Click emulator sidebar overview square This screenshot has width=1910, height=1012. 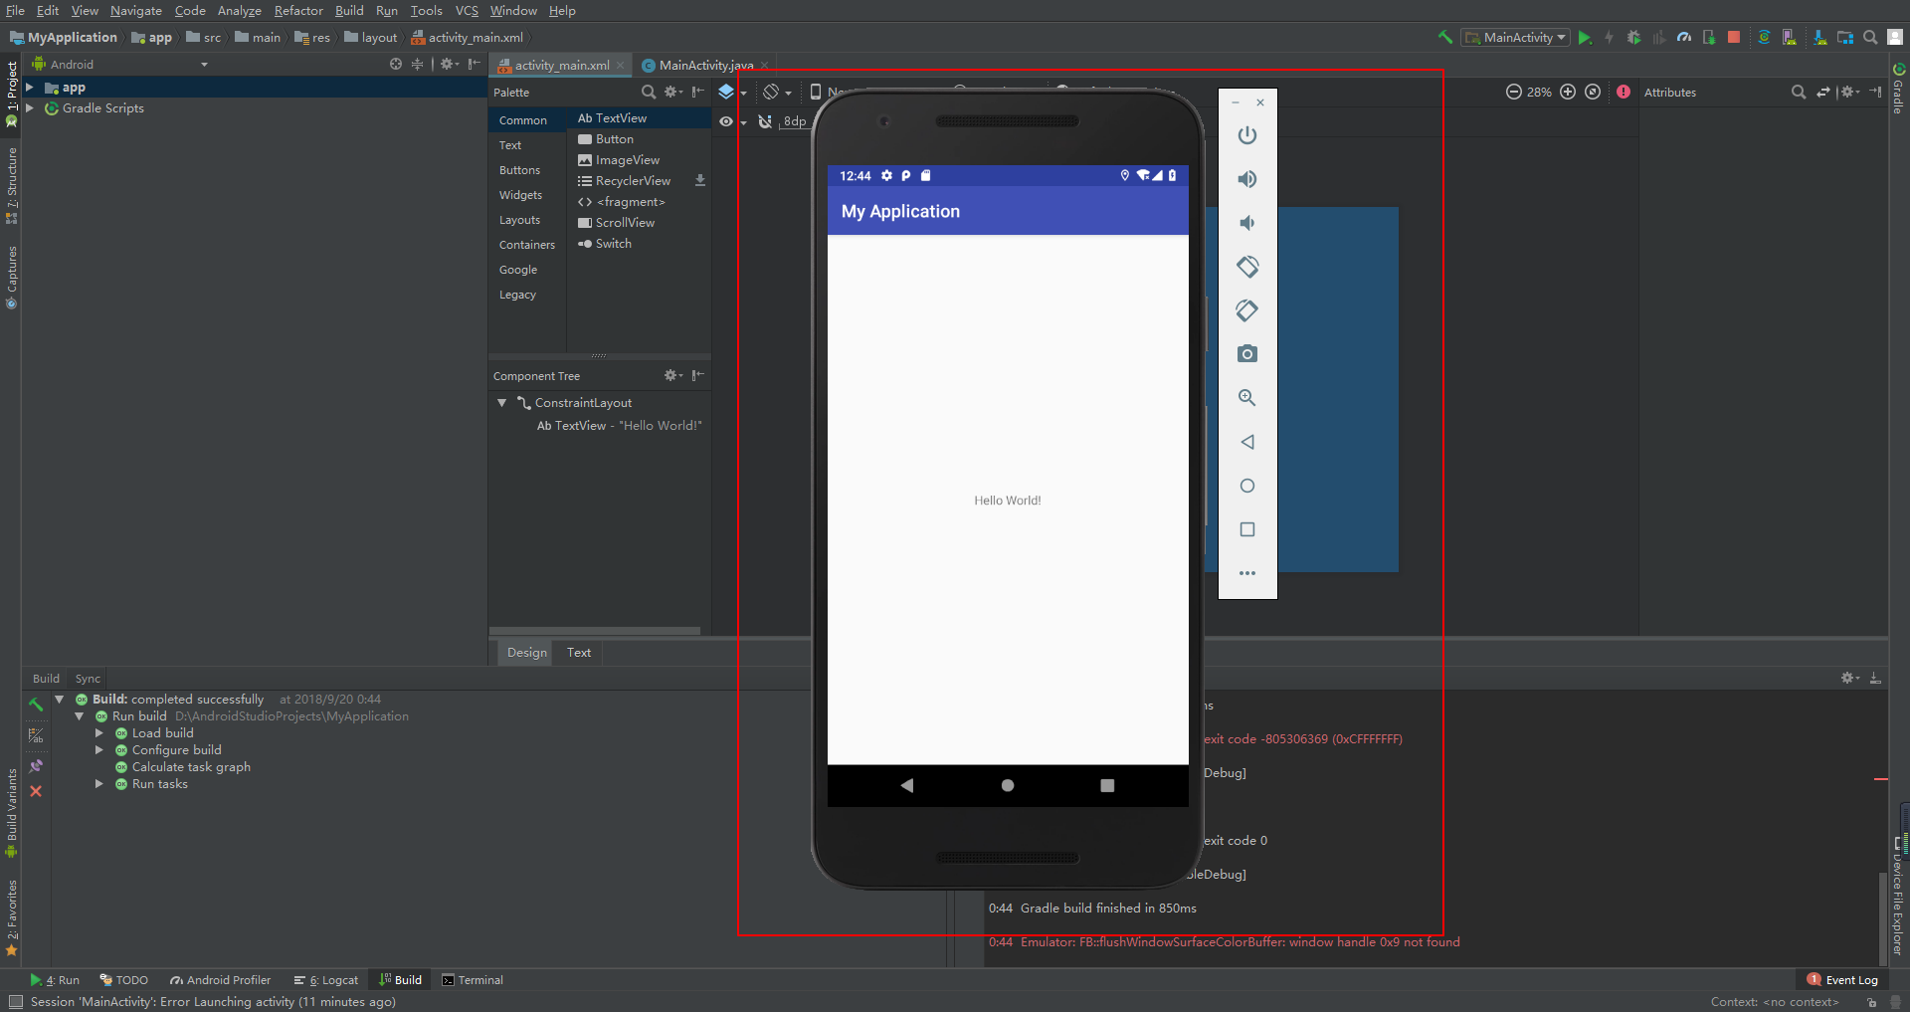(1247, 529)
